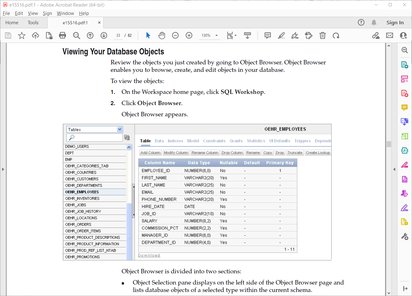Open the Edit menu
The width and height of the screenshot is (412, 296).
click(19, 13)
